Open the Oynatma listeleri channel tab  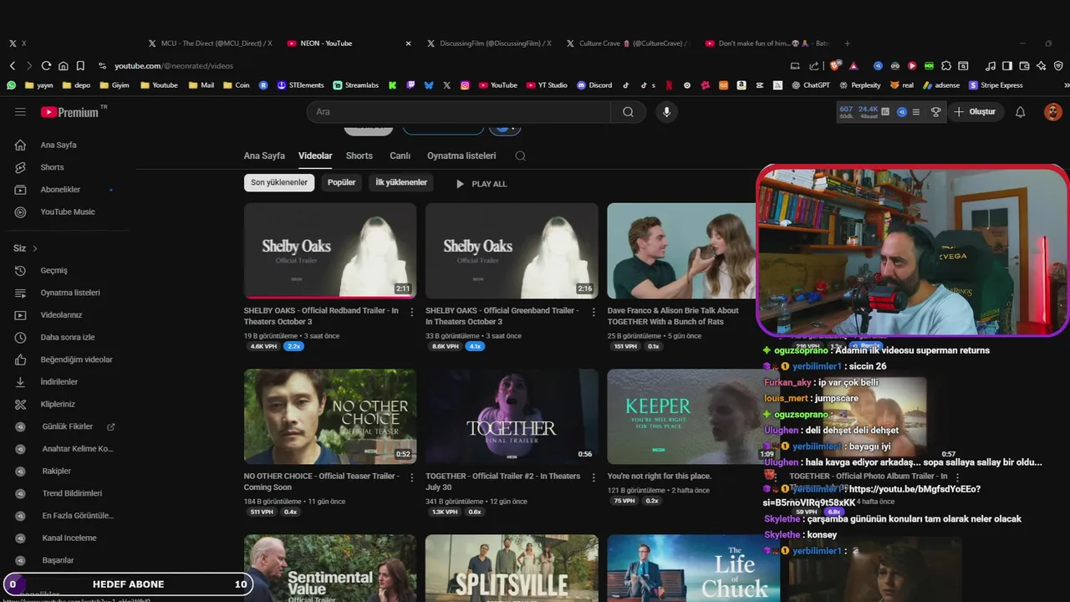pyautogui.click(x=461, y=156)
